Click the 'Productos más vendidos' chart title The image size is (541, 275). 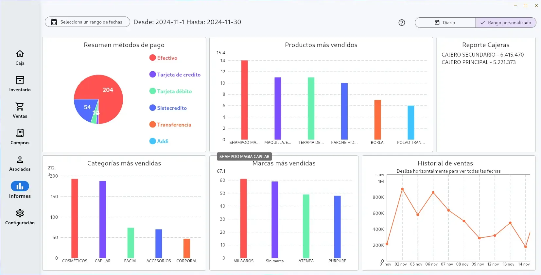(321, 45)
